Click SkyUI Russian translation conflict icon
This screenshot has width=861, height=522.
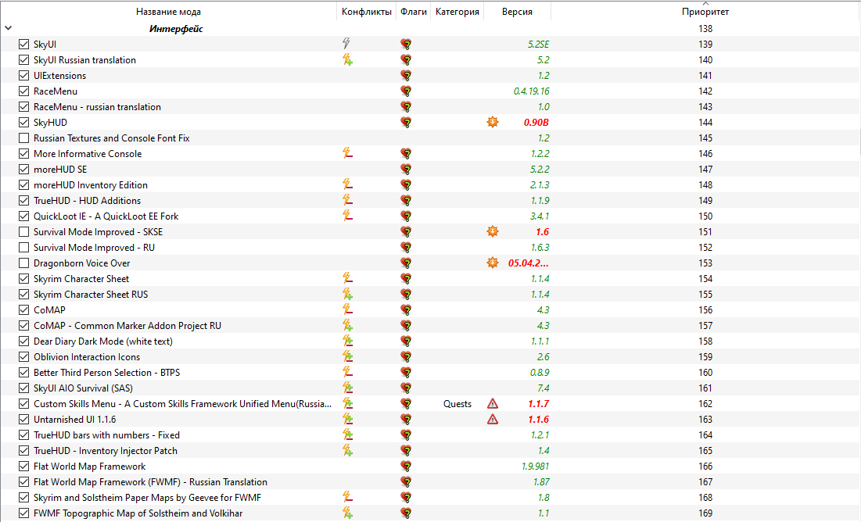(x=347, y=59)
